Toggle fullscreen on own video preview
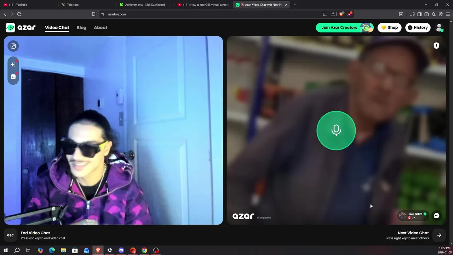 coord(13,46)
